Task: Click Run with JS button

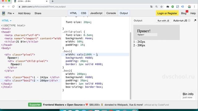Action: pyautogui.click(x=163, y=21)
